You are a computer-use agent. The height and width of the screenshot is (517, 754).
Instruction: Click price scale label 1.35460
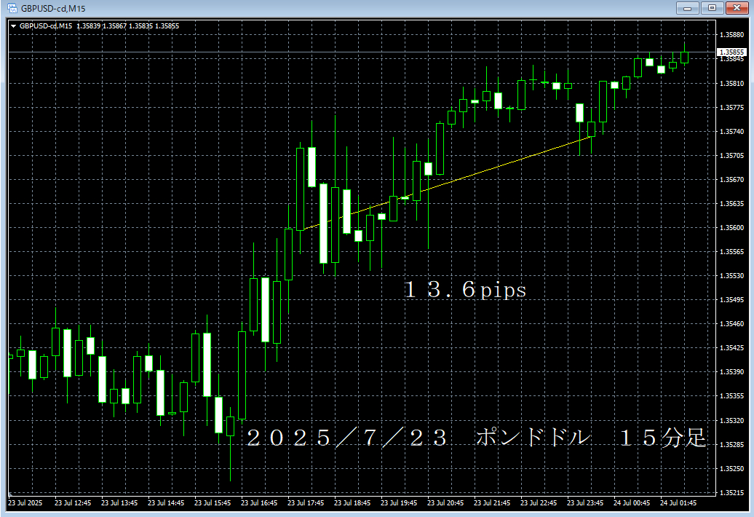pos(731,323)
